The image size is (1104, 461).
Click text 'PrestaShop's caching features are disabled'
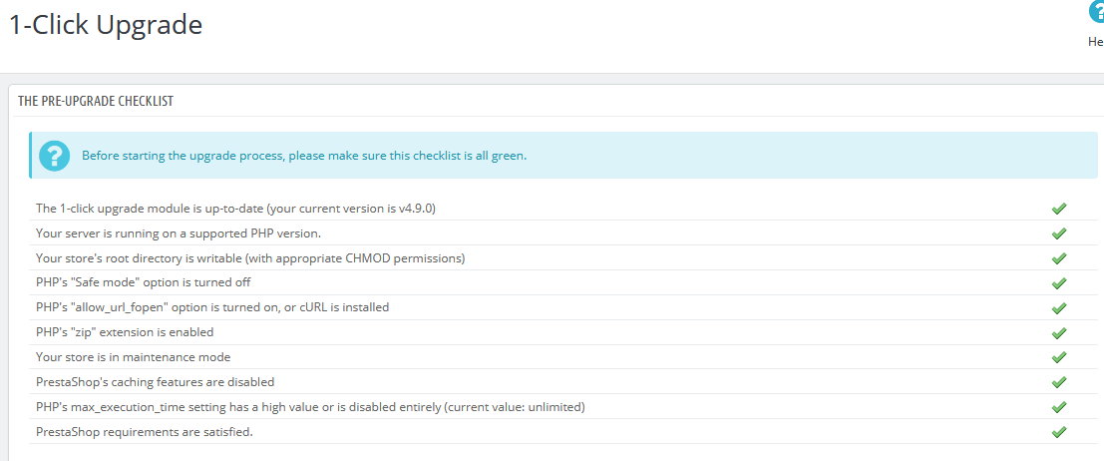tap(155, 382)
